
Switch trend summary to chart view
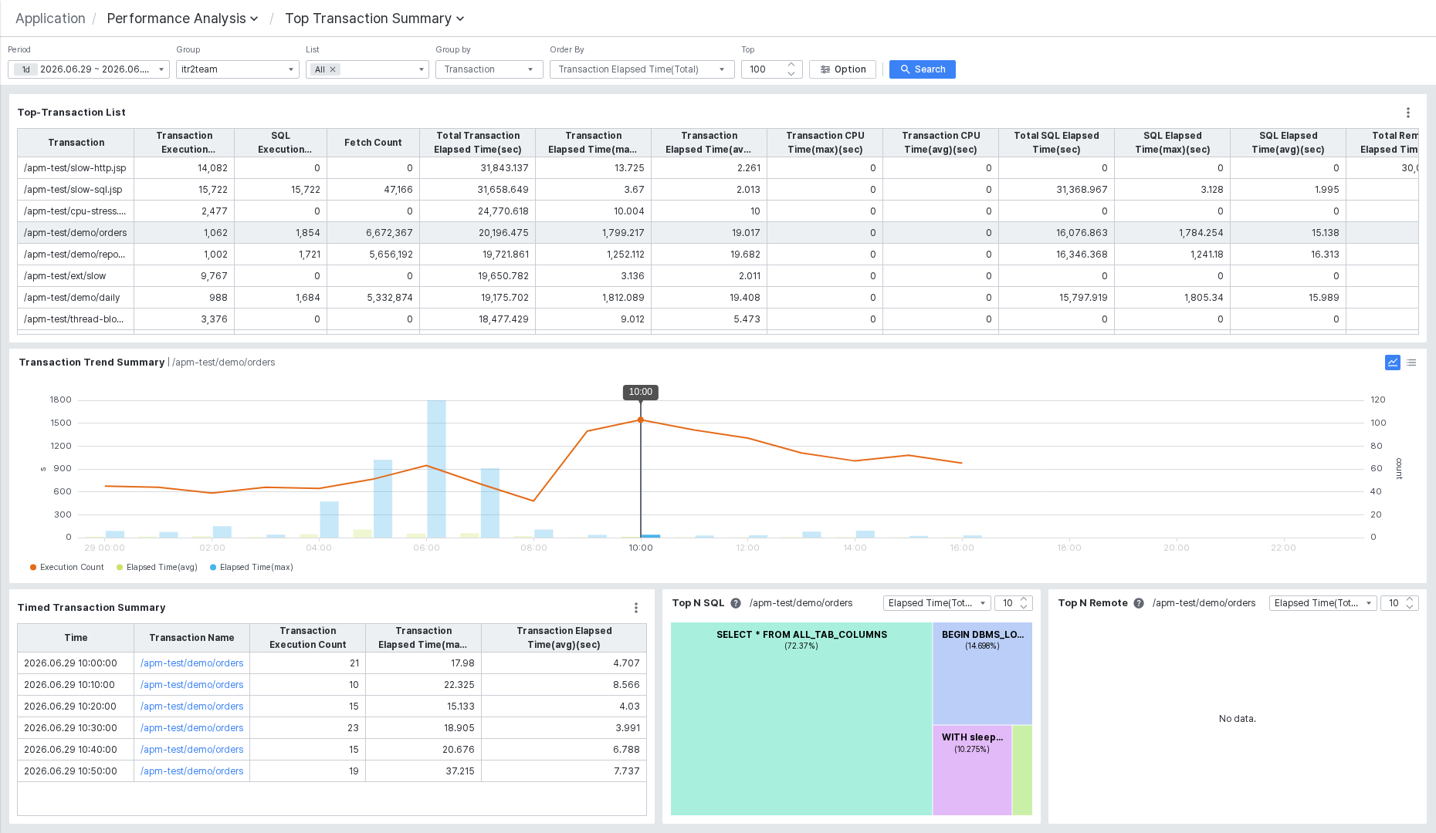click(1393, 363)
